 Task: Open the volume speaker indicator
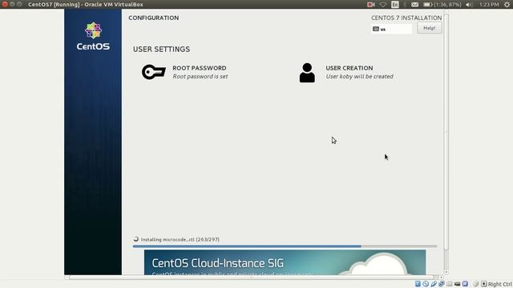click(x=469, y=5)
